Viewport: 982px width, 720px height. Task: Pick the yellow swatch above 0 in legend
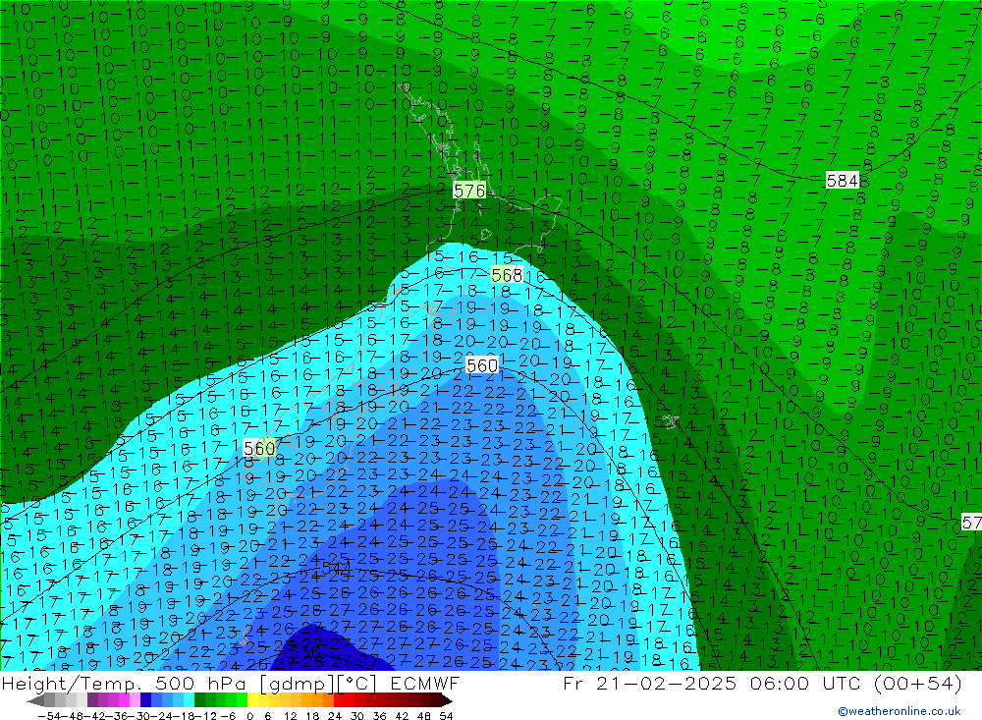pos(253,700)
